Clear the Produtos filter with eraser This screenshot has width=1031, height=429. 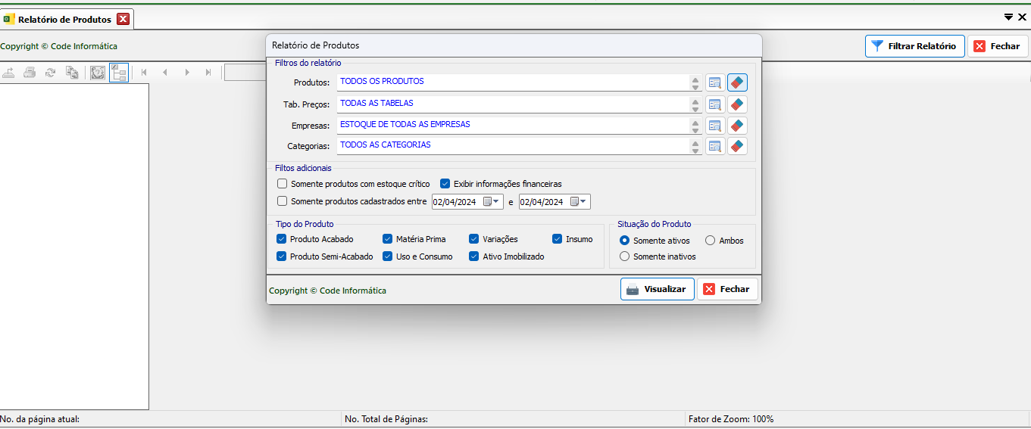pyautogui.click(x=738, y=82)
